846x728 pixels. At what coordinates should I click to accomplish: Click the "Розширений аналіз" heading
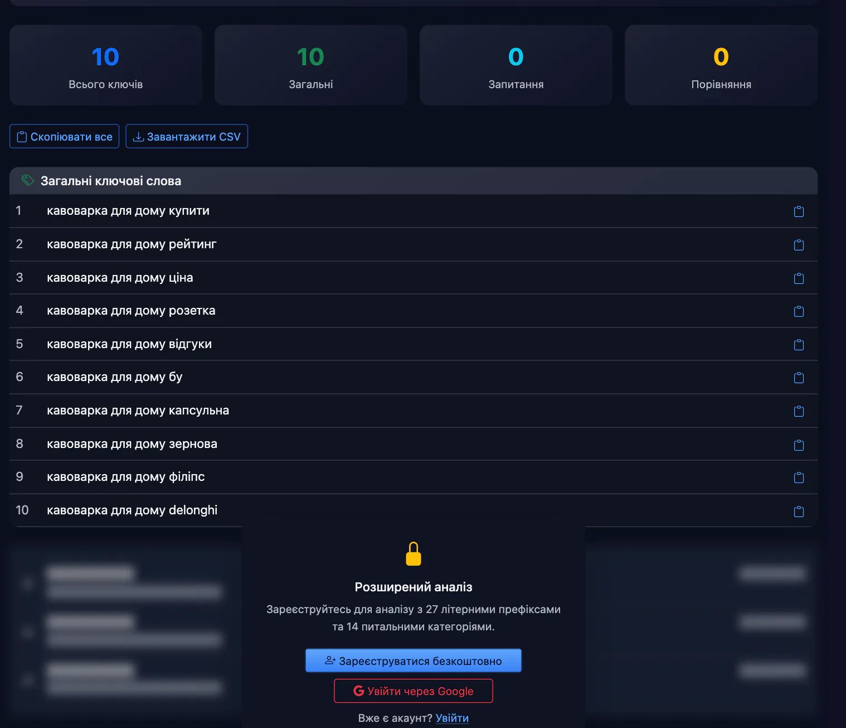tap(414, 587)
